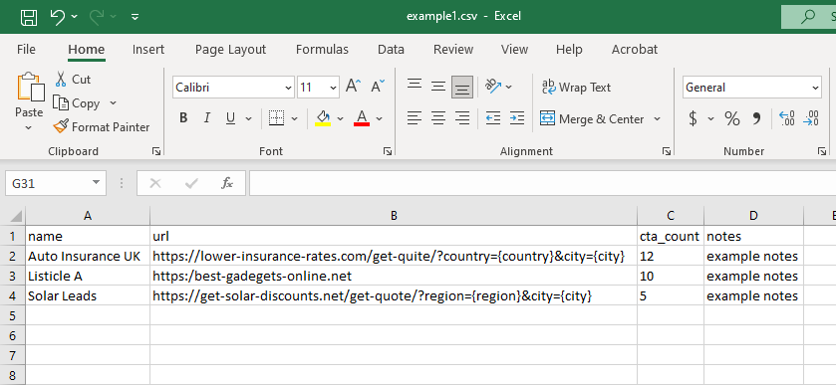Viewport: 836px width, 385px height.
Task: Select cell containing Solar Leads
Action: [x=88, y=296]
